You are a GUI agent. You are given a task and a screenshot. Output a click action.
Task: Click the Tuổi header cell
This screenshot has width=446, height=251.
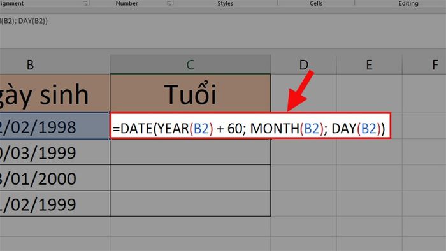191,93
